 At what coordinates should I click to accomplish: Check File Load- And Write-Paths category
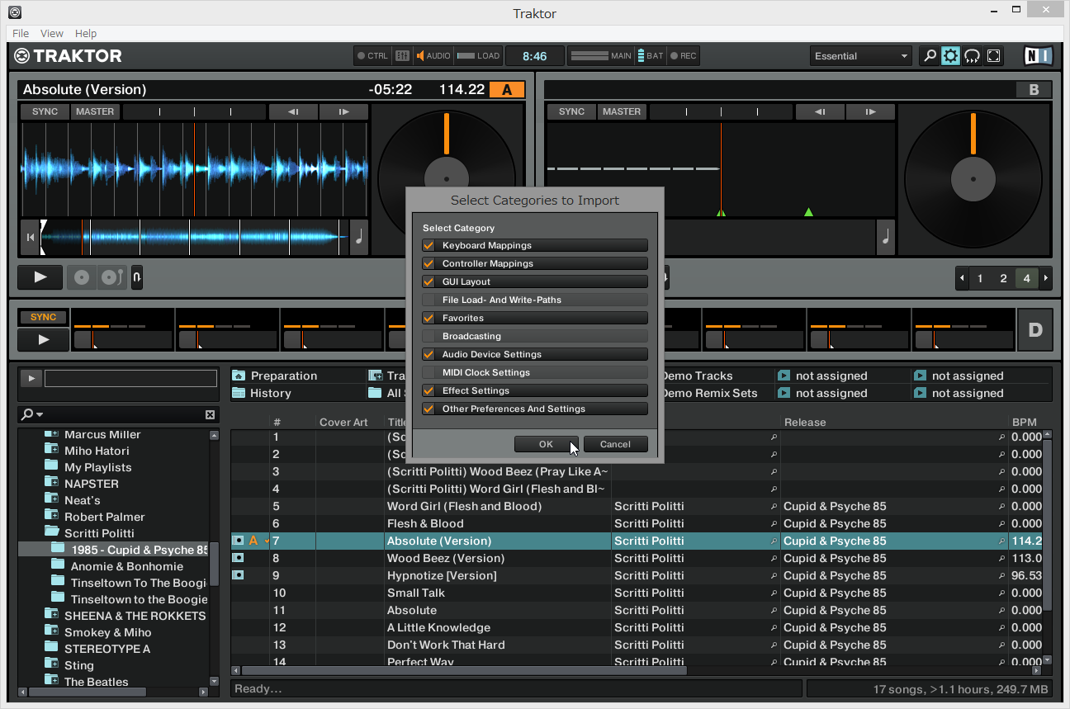(428, 300)
